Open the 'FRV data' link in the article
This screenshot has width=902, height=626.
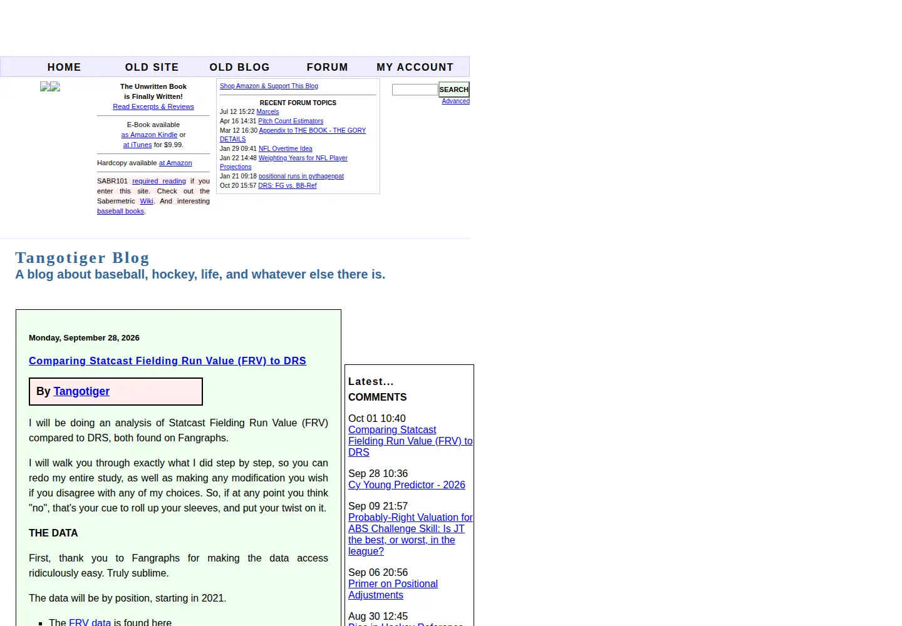(x=90, y=622)
